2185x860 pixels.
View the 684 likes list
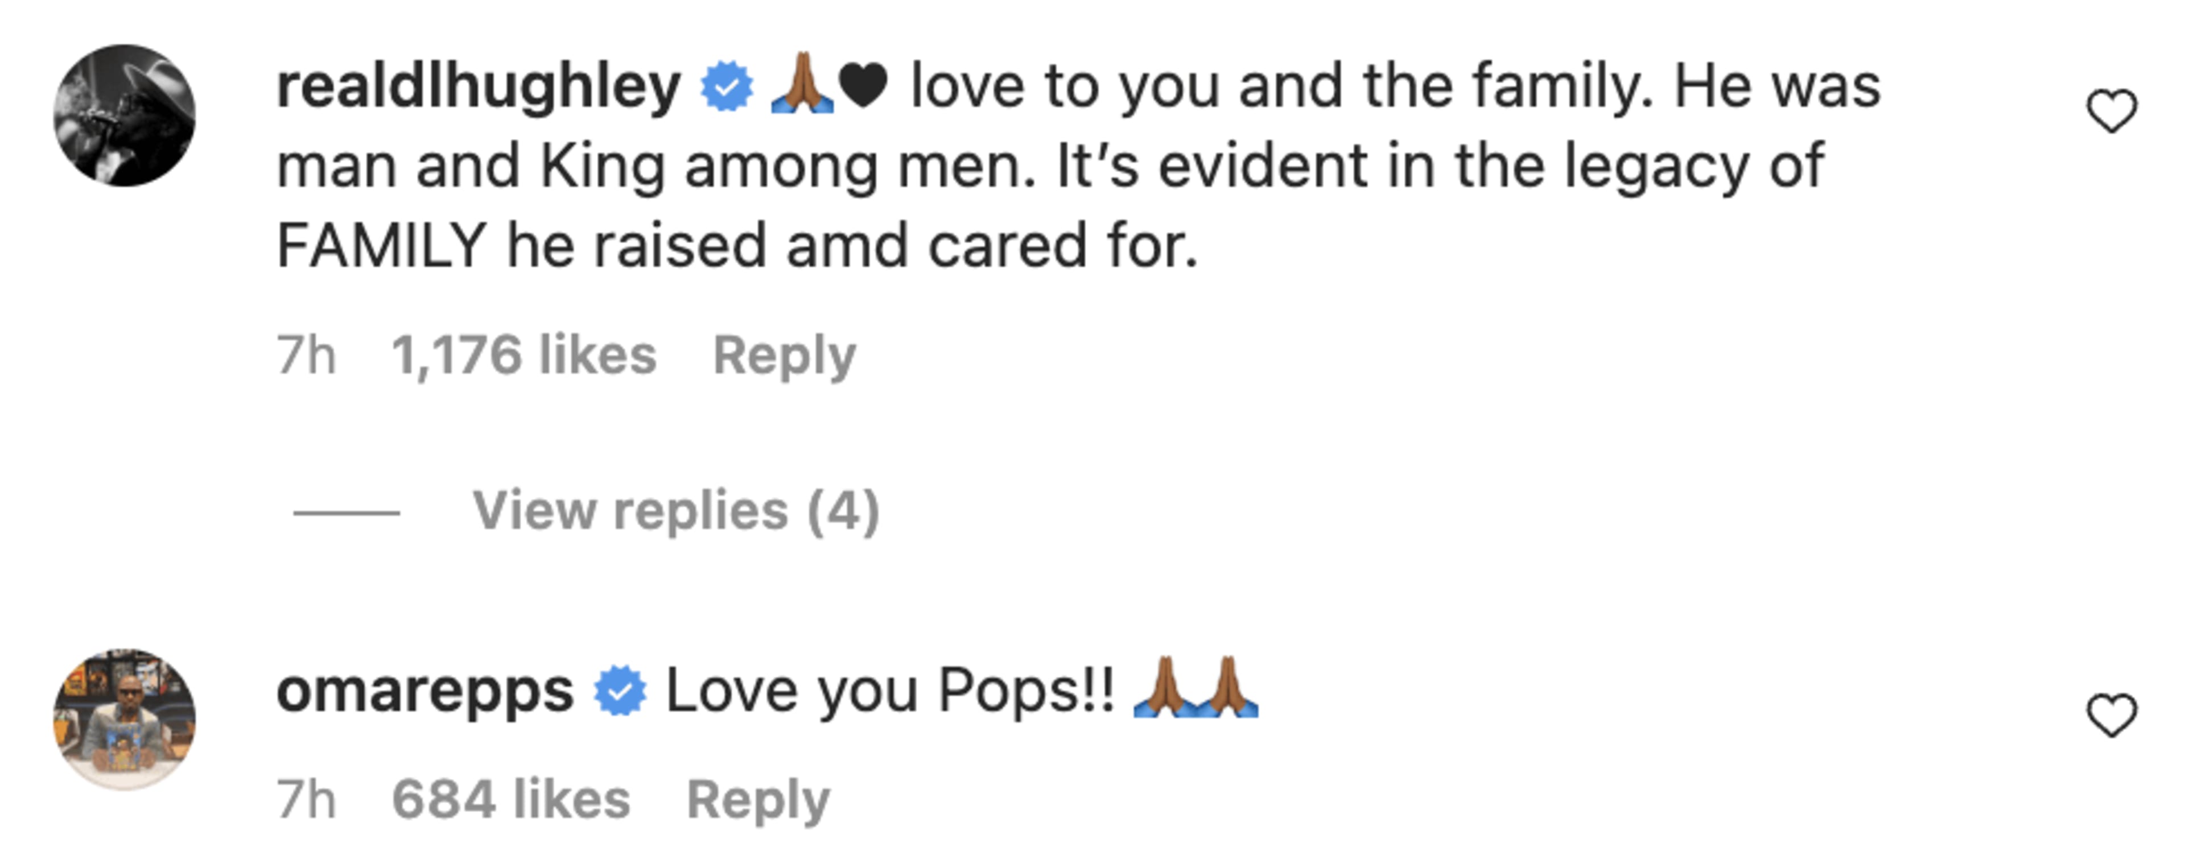[x=510, y=799]
